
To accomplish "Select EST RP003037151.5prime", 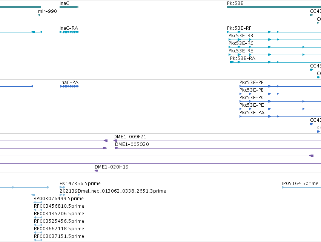I will coord(59,236).
